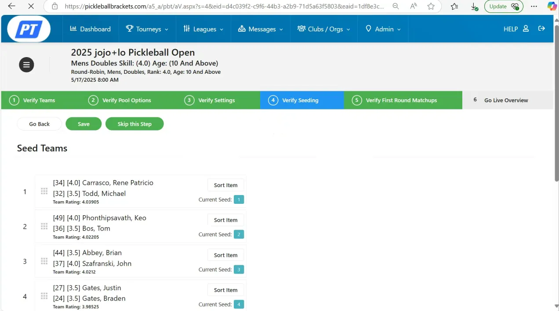Click the Update button in the browser toolbar
559x311 pixels.
[504, 6]
